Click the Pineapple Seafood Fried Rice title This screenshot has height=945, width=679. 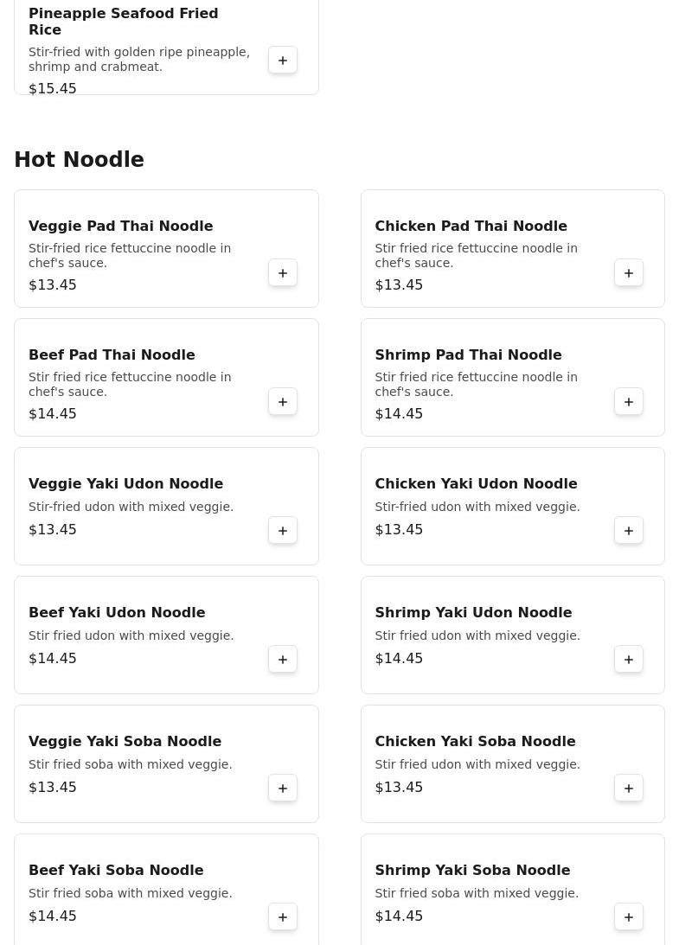coord(123,22)
